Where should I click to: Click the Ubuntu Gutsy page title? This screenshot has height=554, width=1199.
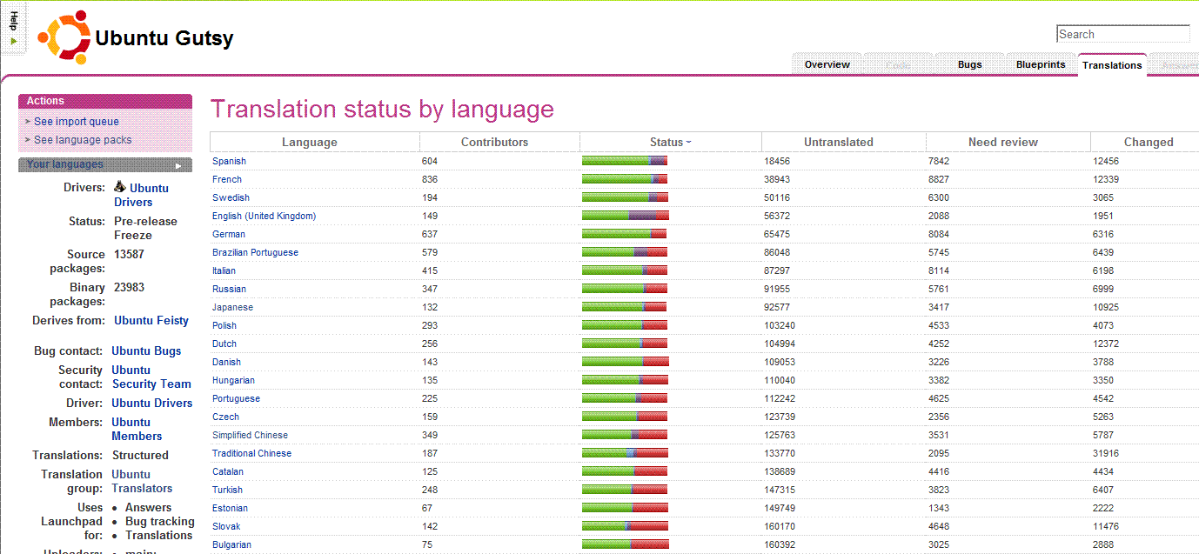point(164,38)
